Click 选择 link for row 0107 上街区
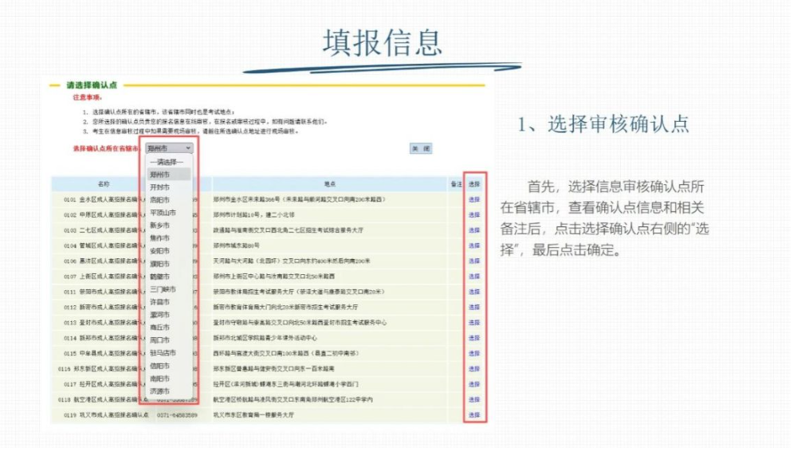809x451 pixels. 474,276
